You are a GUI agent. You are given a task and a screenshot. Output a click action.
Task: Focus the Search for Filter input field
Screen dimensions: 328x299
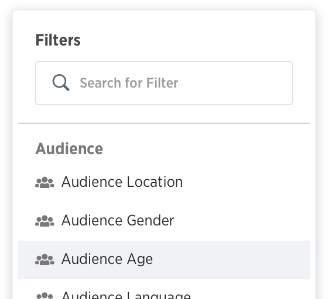(164, 83)
